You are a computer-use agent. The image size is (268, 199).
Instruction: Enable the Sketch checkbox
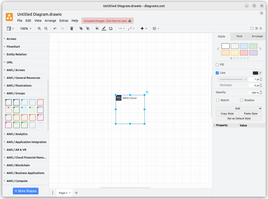217,100
